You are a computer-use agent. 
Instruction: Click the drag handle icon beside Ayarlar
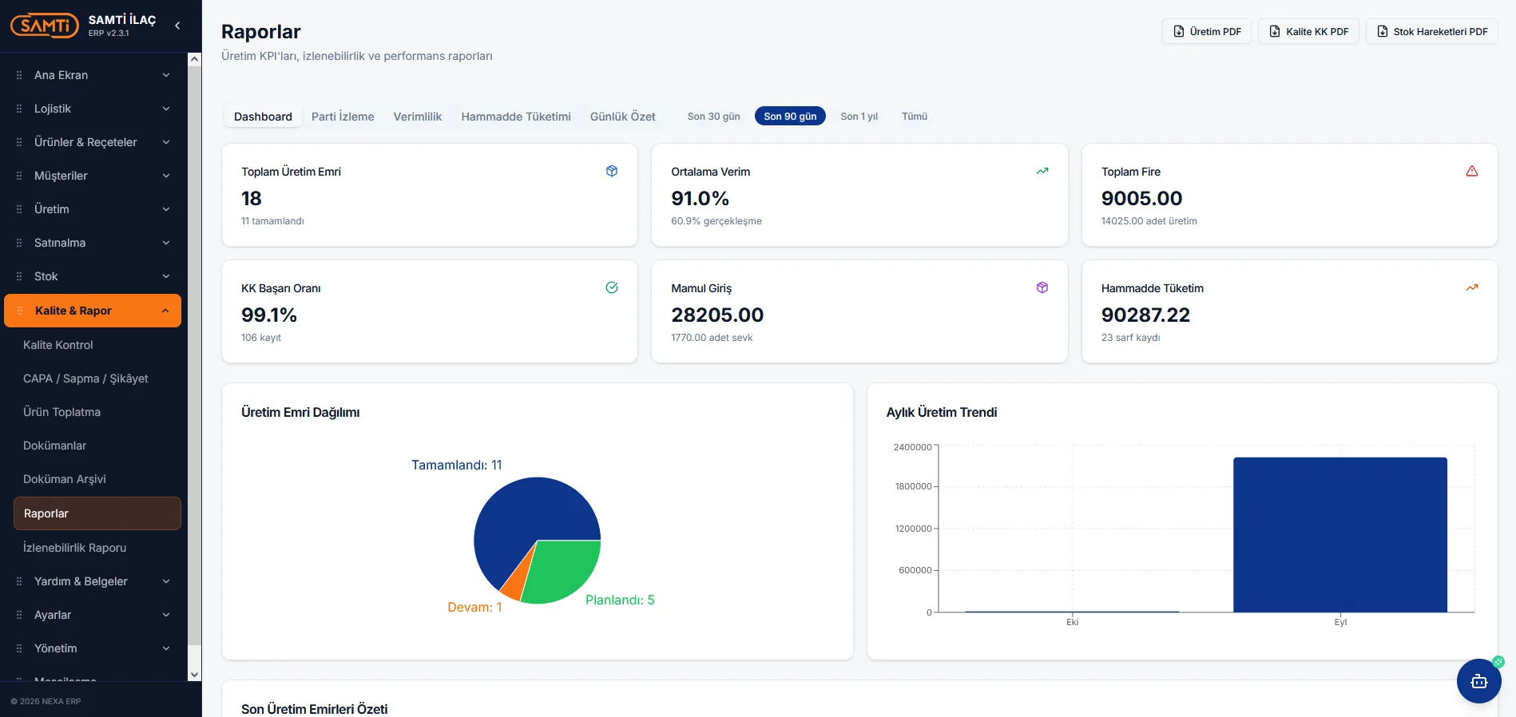pos(19,615)
